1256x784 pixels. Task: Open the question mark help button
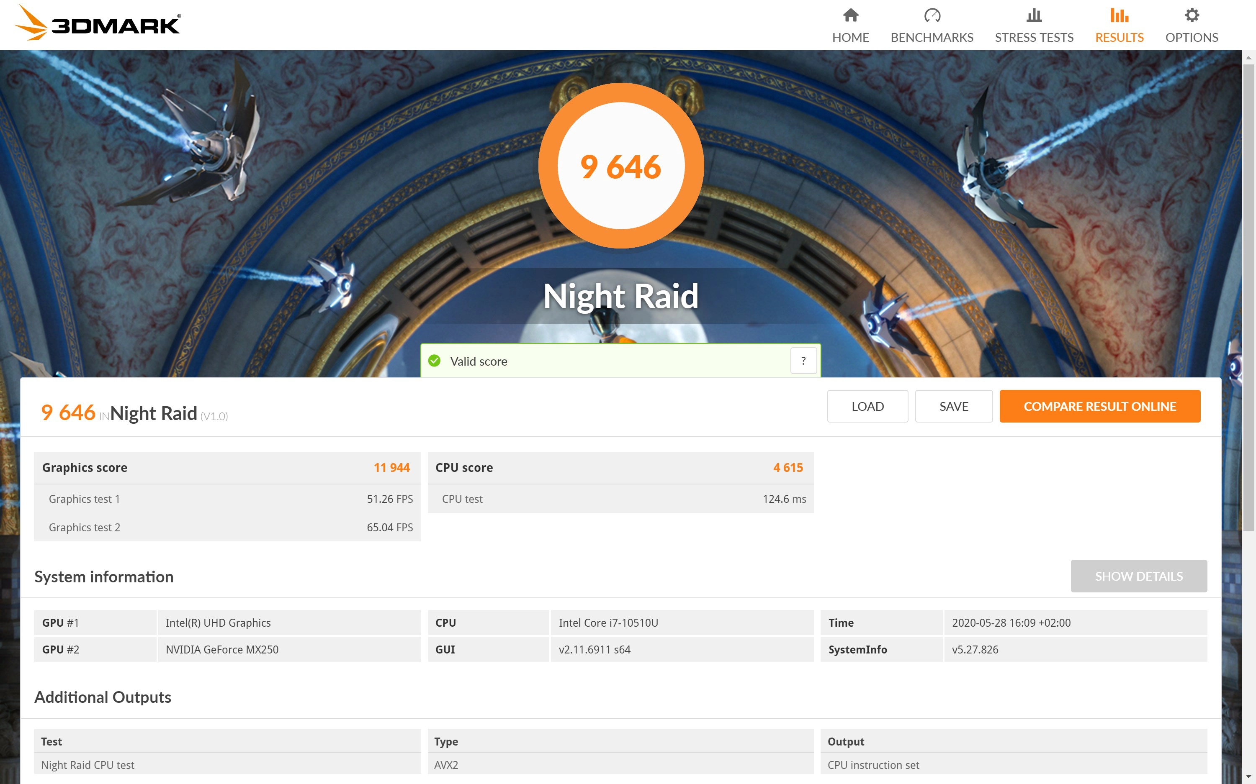pyautogui.click(x=803, y=361)
